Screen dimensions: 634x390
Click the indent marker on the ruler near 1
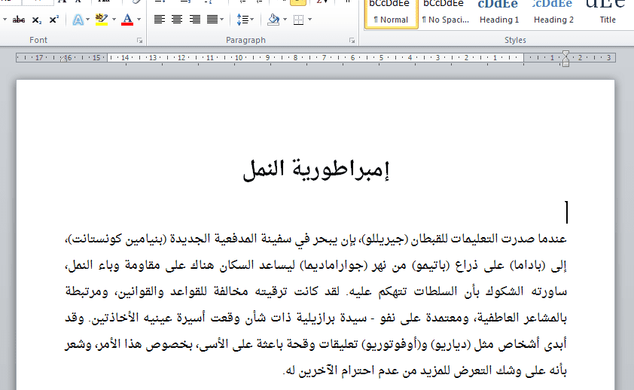point(565,59)
